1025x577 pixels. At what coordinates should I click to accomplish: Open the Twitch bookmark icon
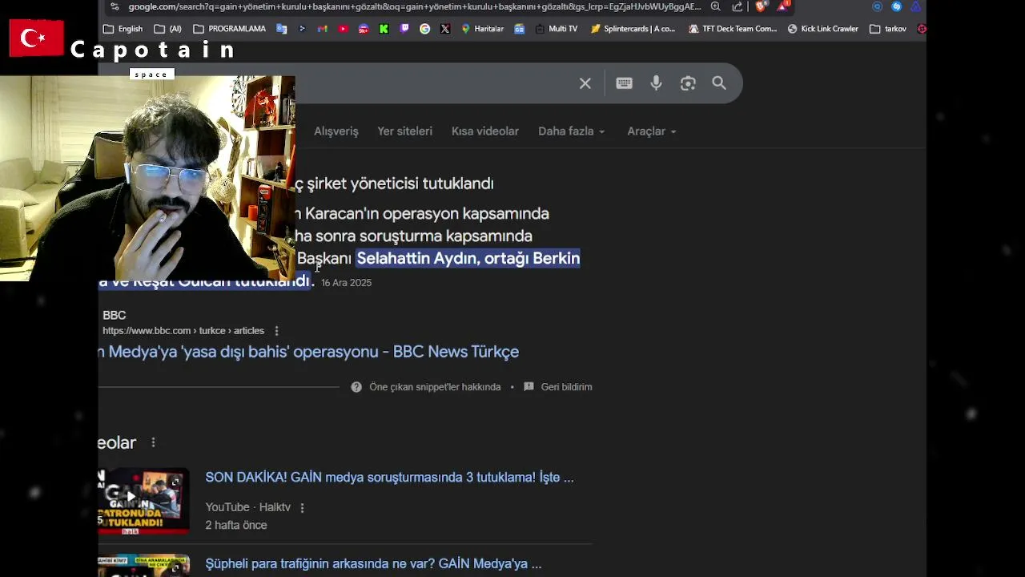click(404, 29)
